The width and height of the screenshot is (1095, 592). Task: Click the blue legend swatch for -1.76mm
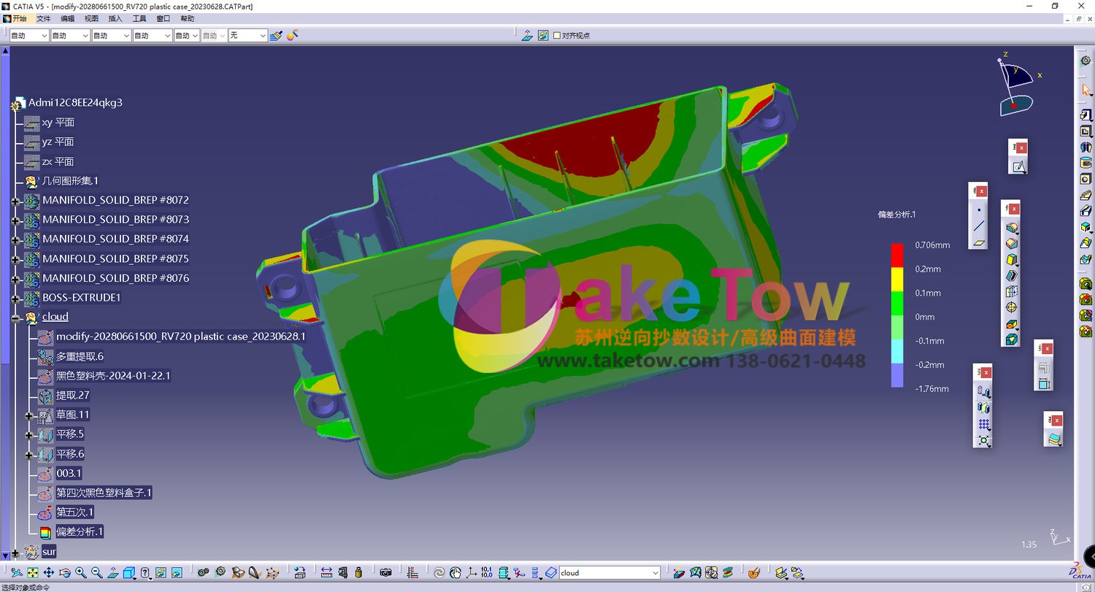pyautogui.click(x=897, y=375)
